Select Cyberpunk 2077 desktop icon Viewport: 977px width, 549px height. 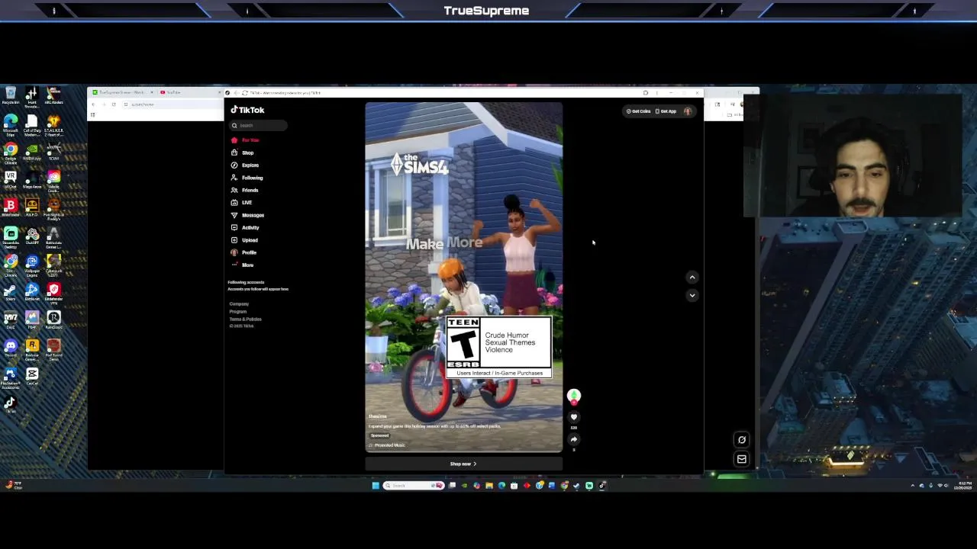pos(53,265)
